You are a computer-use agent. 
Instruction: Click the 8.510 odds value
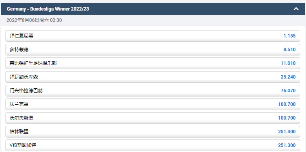pos(290,50)
